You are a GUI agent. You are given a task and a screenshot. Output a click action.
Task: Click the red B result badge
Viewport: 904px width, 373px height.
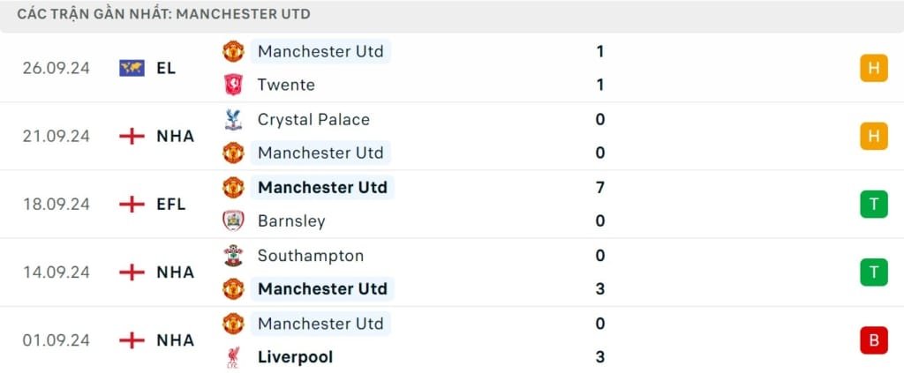[873, 340]
